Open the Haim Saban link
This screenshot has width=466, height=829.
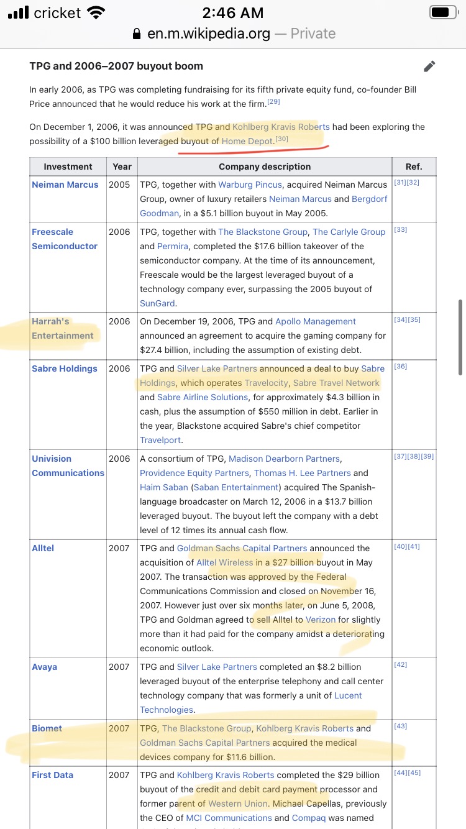point(164,487)
